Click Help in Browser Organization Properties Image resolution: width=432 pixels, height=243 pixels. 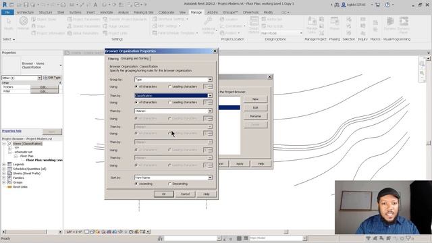(207, 194)
